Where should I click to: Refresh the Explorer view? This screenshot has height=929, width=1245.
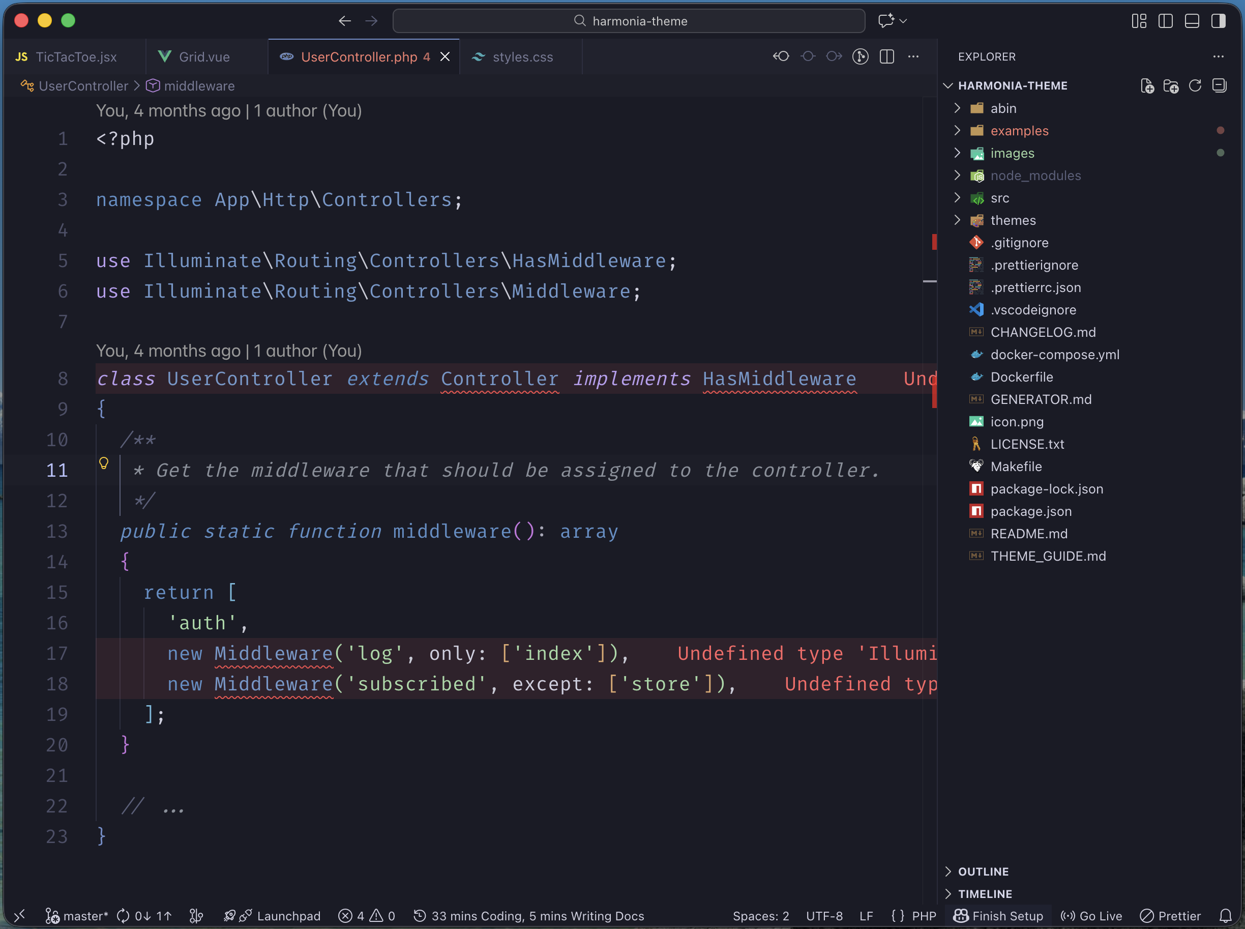pos(1195,85)
